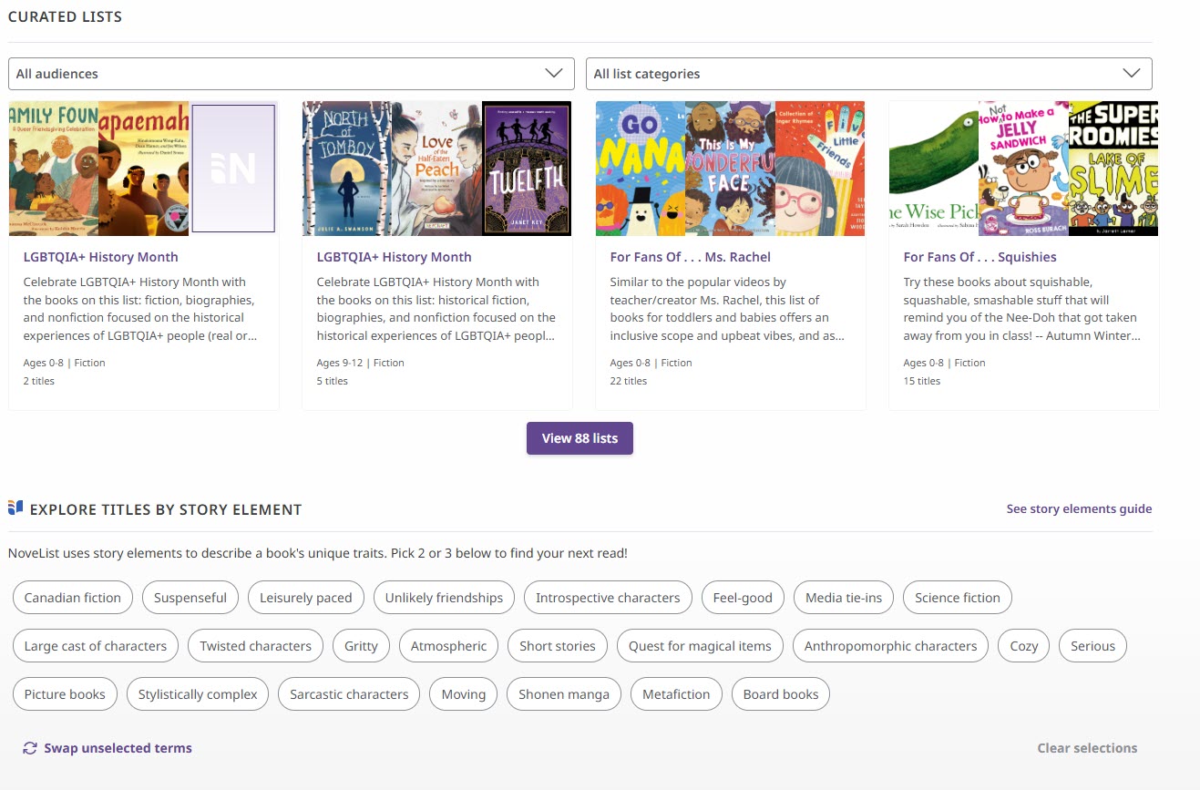The image size is (1200, 790).
Task: Open the Ages 9-12 LGBTQIA+ History Month list title
Action: (x=394, y=257)
